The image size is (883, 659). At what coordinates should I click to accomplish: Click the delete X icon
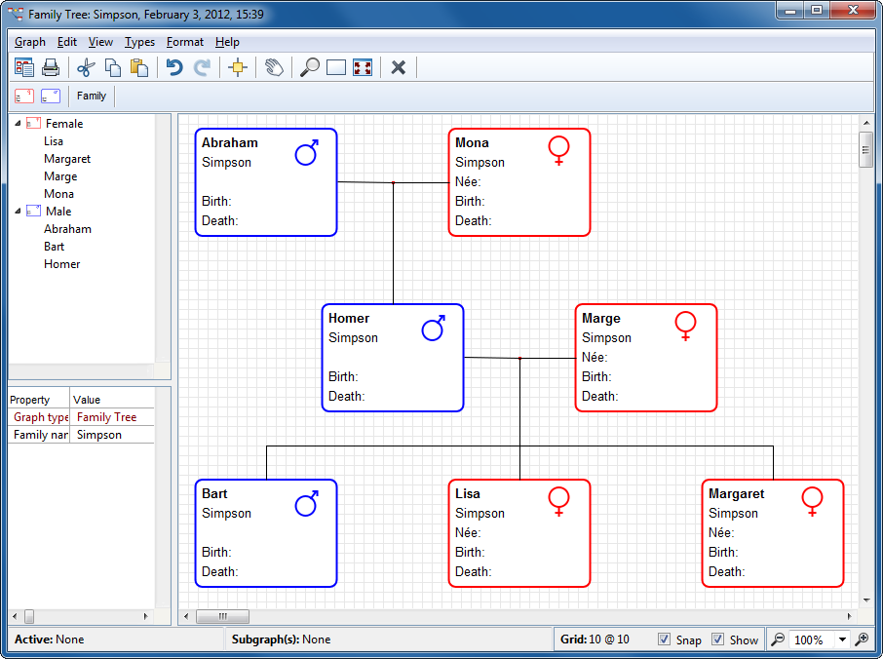pyautogui.click(x=398, y=67)
